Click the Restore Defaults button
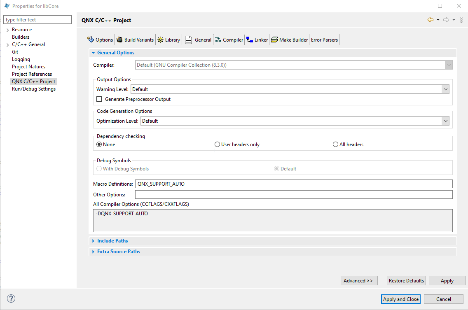 [406, 280]
